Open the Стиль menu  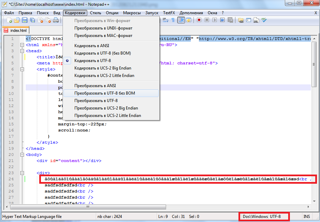pyautogui.click(x=95, y=13)
